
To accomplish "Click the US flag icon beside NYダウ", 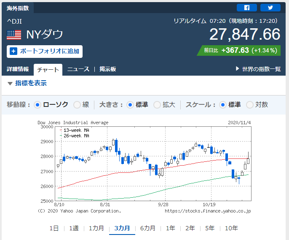I will coord(14,35).
